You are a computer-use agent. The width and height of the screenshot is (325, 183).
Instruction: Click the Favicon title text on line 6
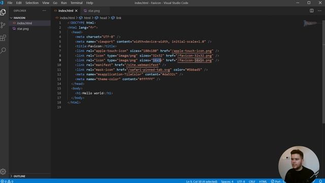(x=95, y=46)
